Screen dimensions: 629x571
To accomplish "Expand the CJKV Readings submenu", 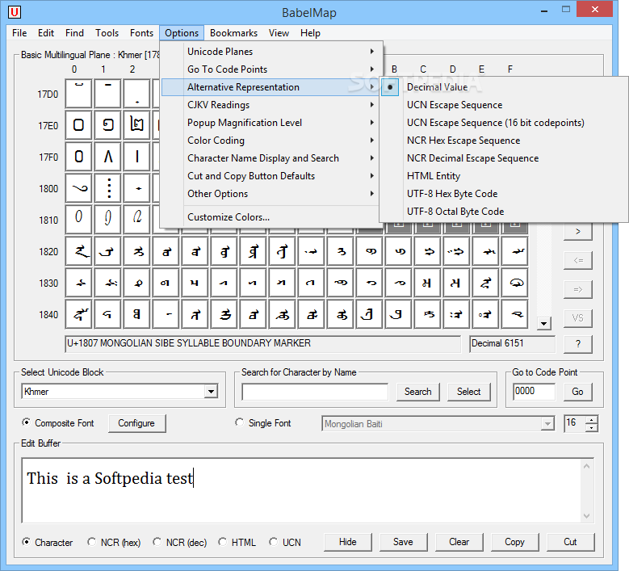I will (271, 105).
